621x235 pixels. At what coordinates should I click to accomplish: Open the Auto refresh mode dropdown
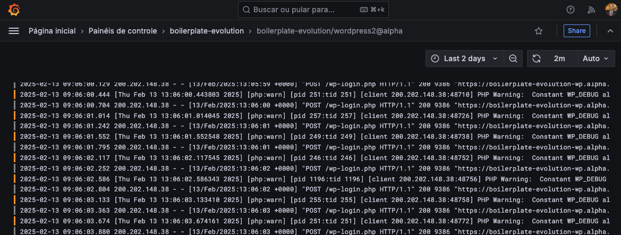coord(596,58)
